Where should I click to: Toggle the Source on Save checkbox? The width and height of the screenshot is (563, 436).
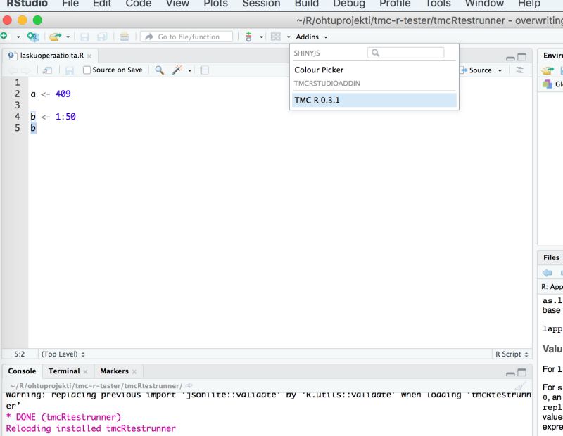[x=87, y=70]
